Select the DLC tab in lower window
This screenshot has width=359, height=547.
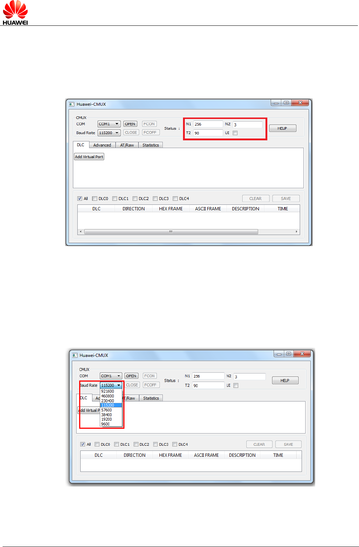(84, 398)
